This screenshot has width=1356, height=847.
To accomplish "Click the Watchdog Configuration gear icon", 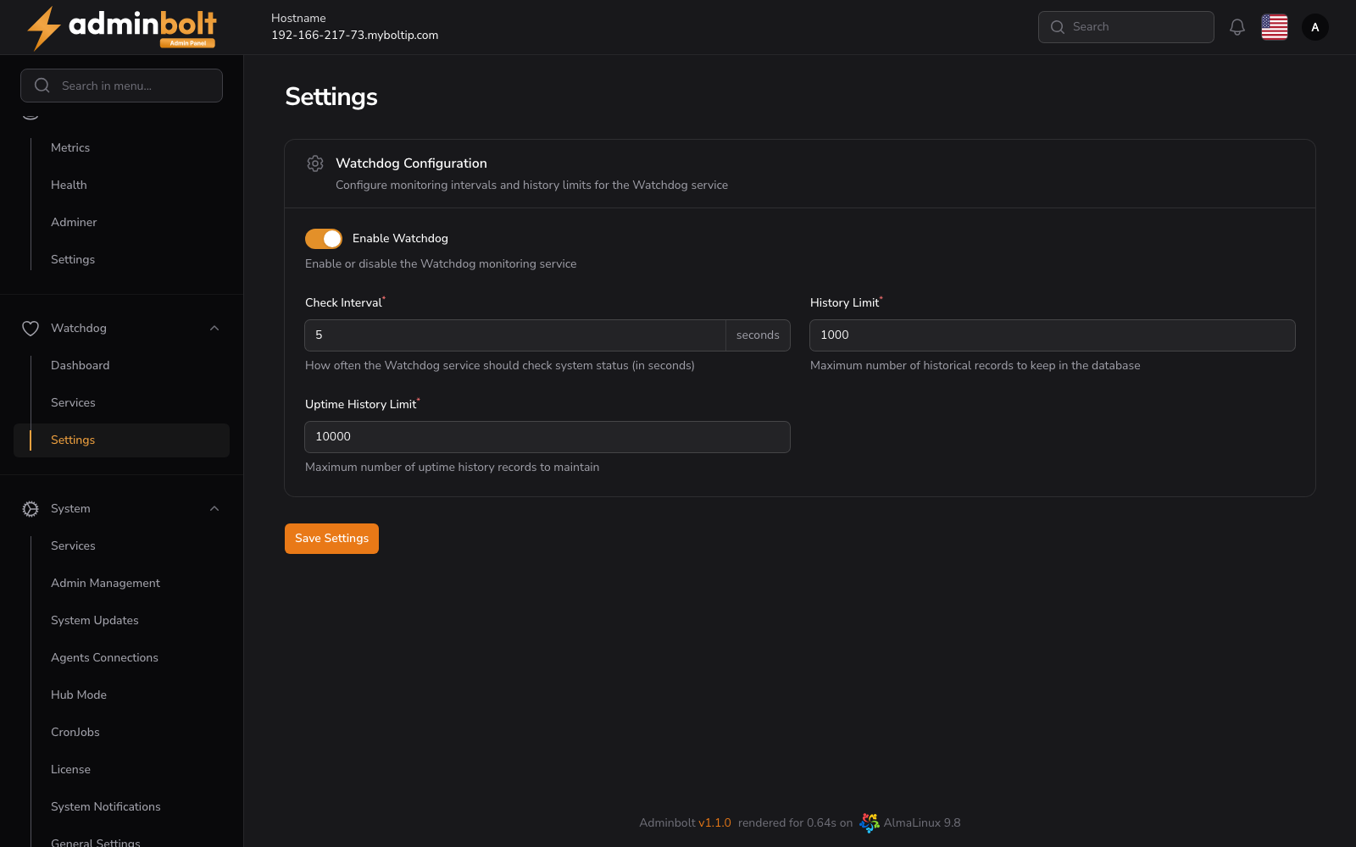I will pyautogui.click(x=315, y=163).
